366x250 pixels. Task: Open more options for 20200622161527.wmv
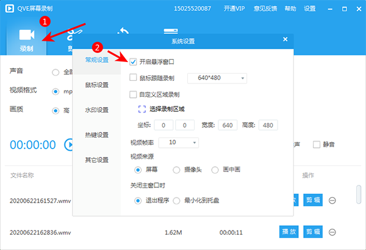coord(332,200)
